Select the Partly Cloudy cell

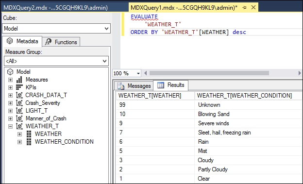coord(249,169)
